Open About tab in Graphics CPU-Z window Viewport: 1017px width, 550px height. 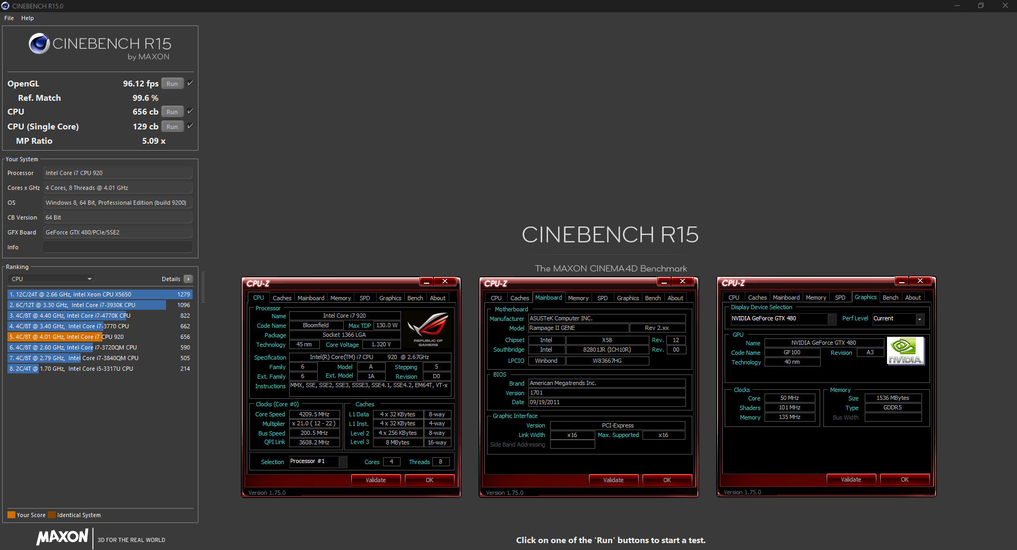pyautogui.click(x=913, y=298)
